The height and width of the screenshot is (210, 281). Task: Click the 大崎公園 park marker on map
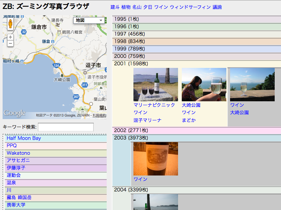(x=62, y=75)
